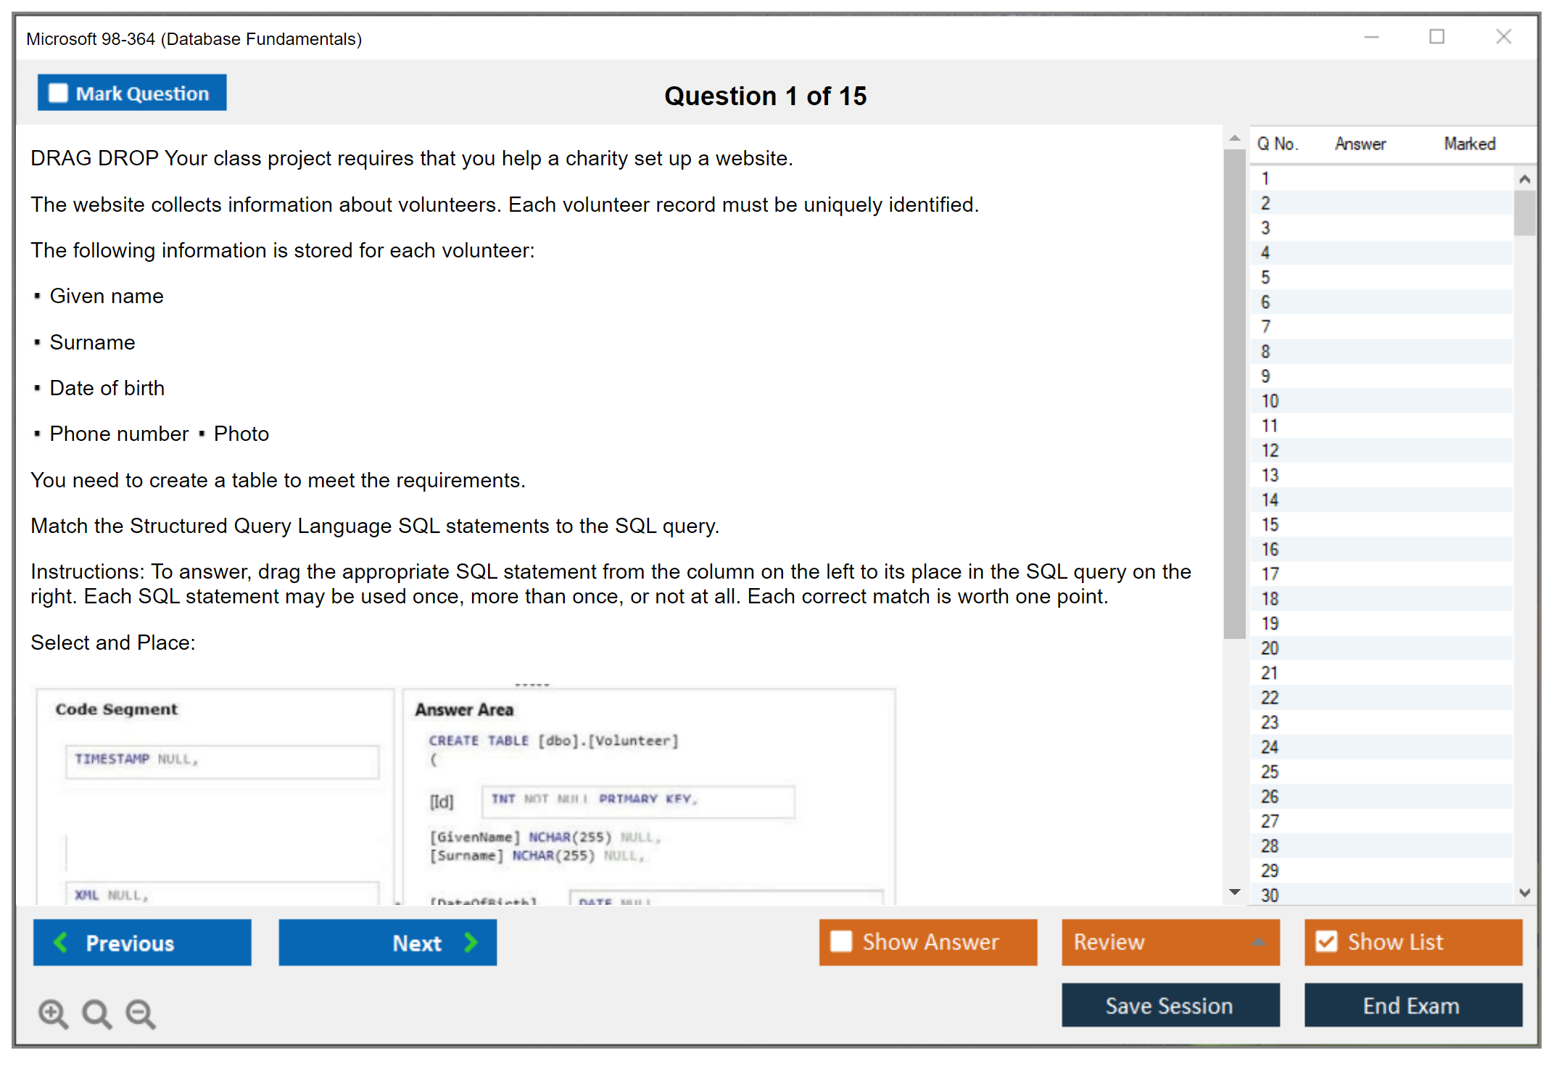Click the green left arrow on Previous
The width and height of the screenshot is (1559, 1066).
click(61, 942)
